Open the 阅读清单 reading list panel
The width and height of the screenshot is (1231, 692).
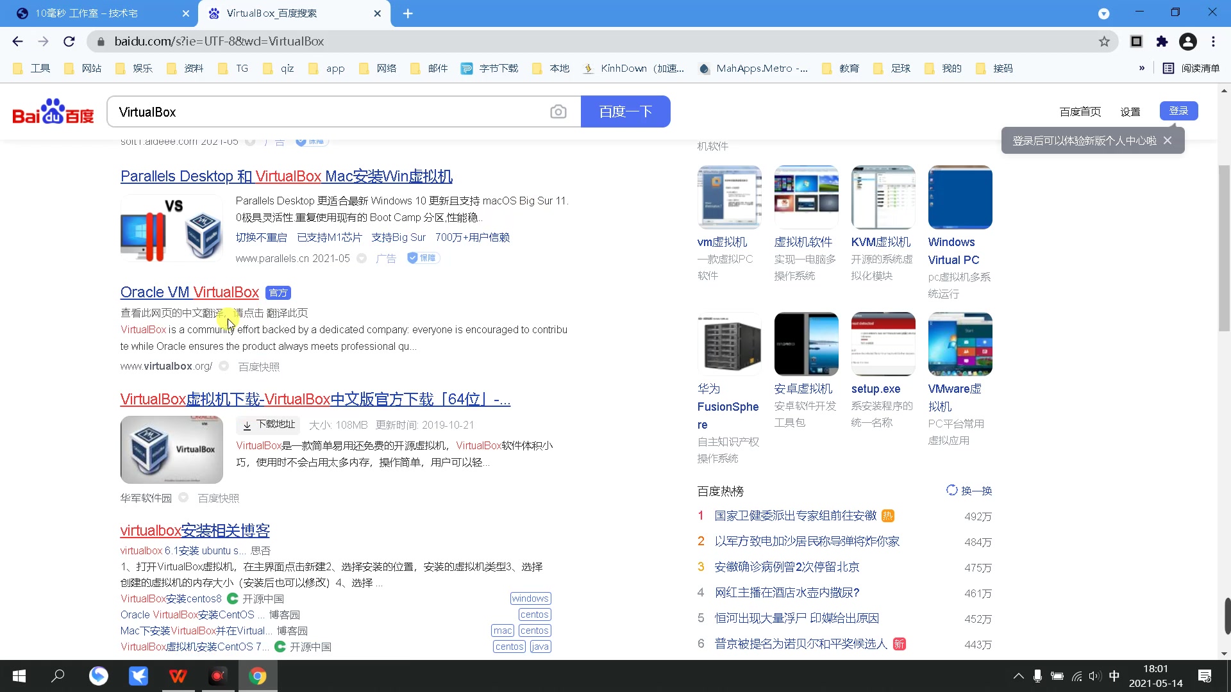point(1191,68)
